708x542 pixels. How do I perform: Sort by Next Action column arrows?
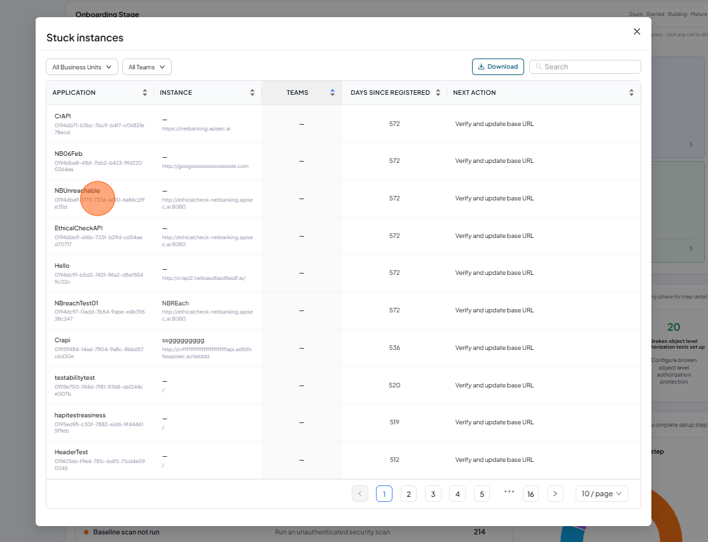(631, 93)
